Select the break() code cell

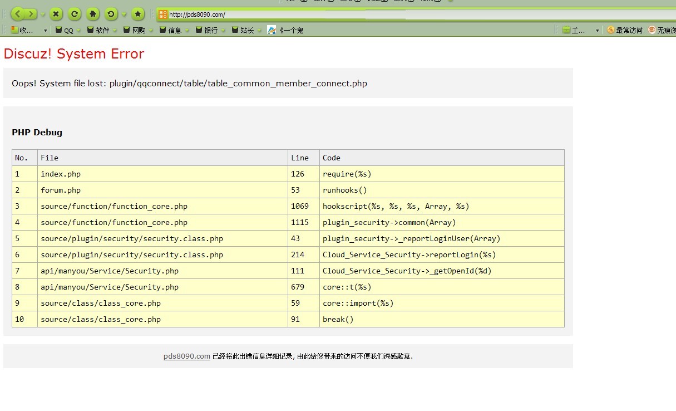click(x=442, y=319)
